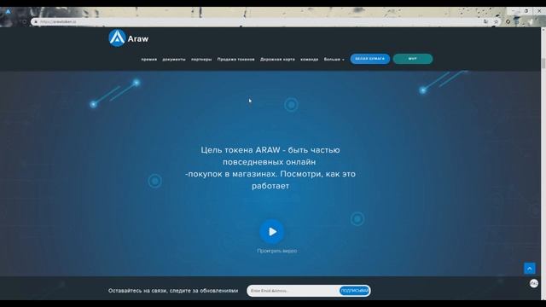Click the Проиграть видео link
The image size is (546, 307).
point(276,251)
